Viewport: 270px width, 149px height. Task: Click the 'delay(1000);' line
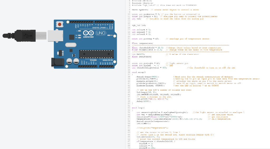143,101
